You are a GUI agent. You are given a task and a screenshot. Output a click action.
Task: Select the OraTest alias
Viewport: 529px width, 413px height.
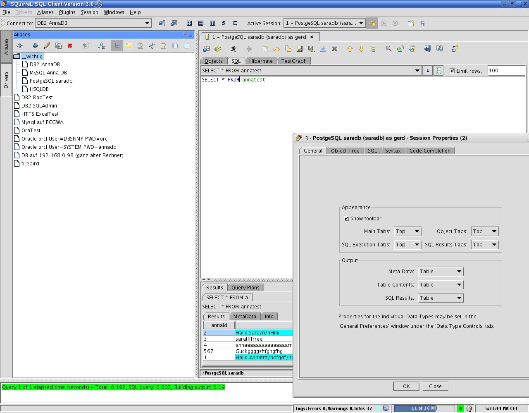coord(31,131)
